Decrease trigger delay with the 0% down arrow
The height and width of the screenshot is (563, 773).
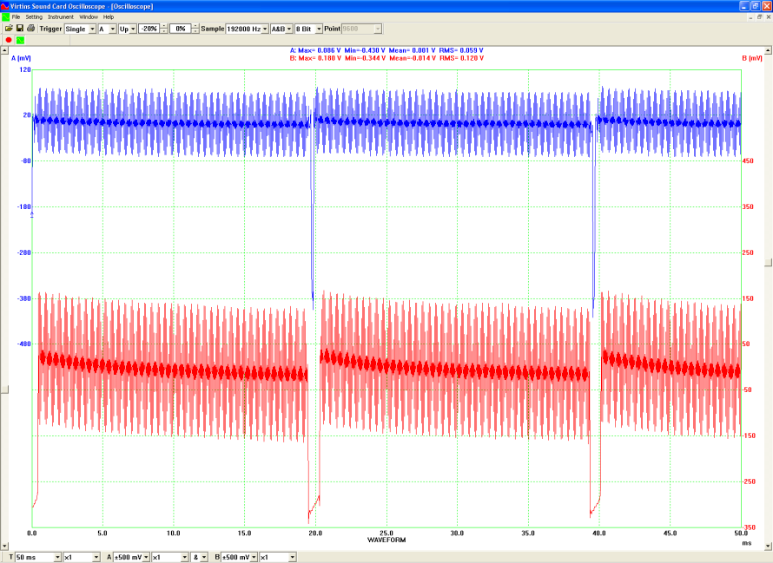pyautogui.click(x=195, y=31)
